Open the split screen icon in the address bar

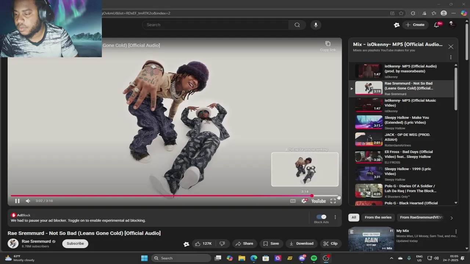click(x=392, y=13)
